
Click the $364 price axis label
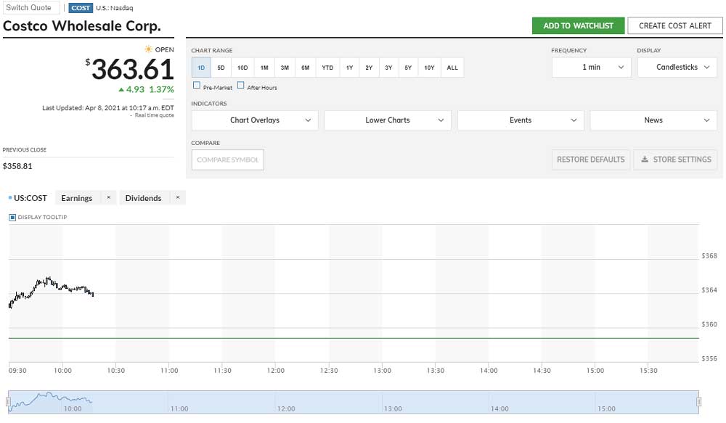(709, 290)
